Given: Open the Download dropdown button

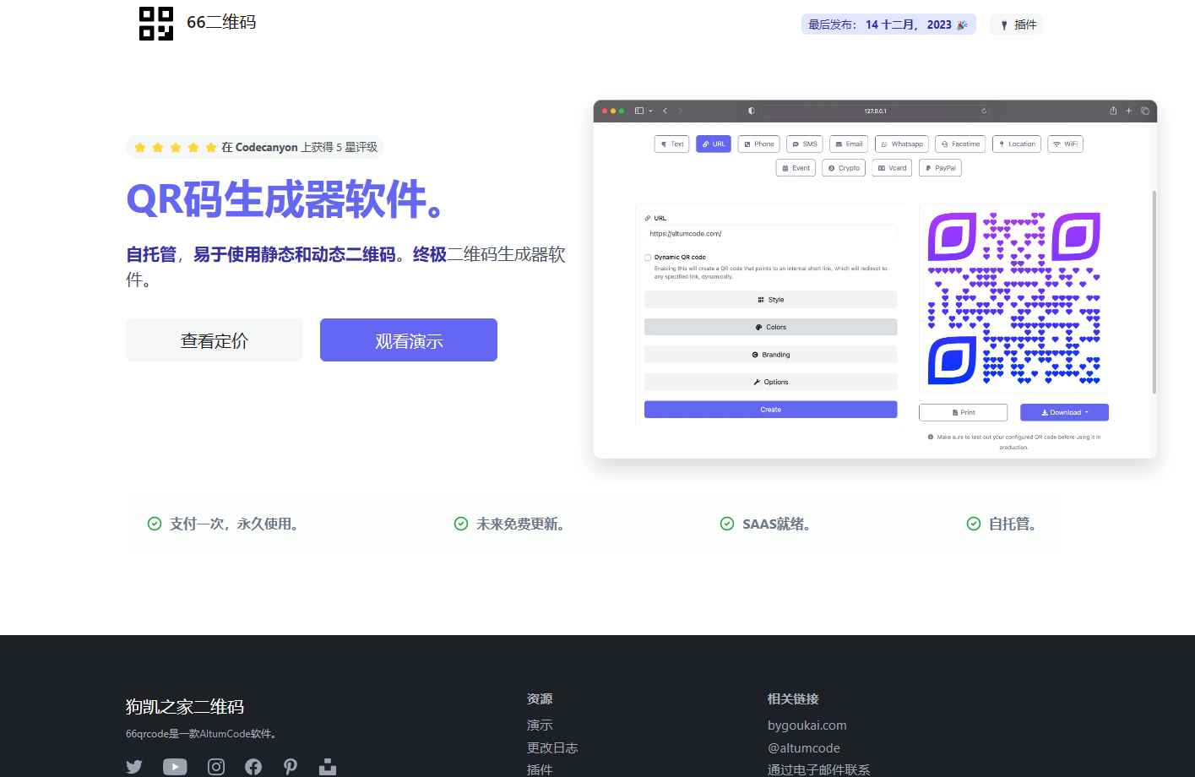Looking at the screenshot, I should [1064, 412].
